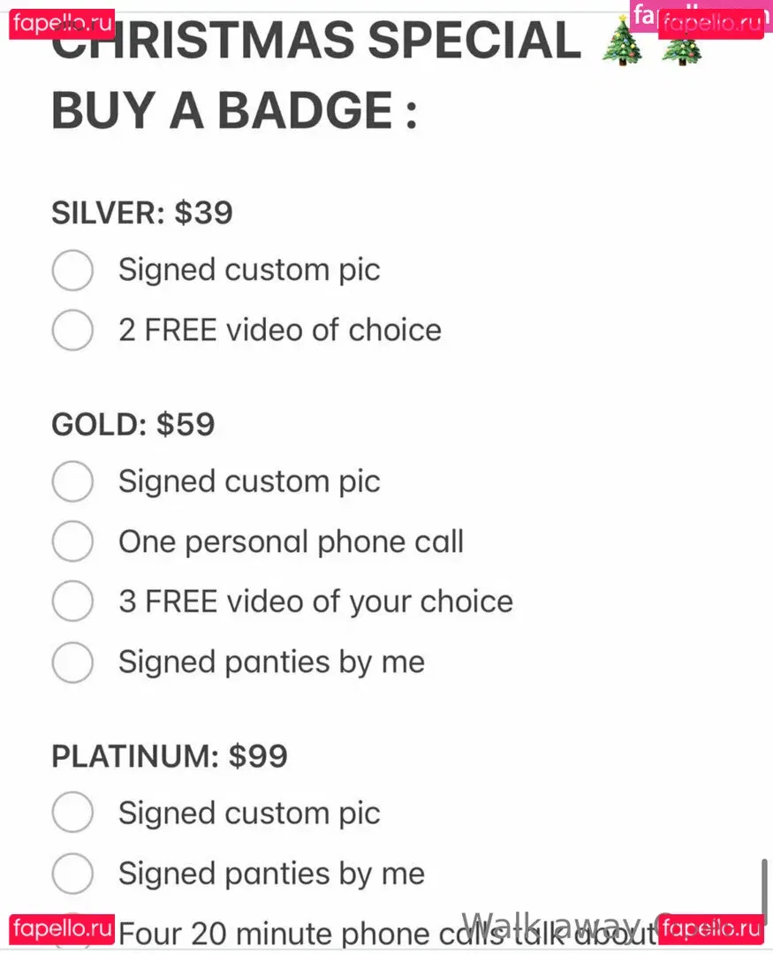
Task: Tick the 2 FREE video of choice circle
Action: (x=72, y=330)
